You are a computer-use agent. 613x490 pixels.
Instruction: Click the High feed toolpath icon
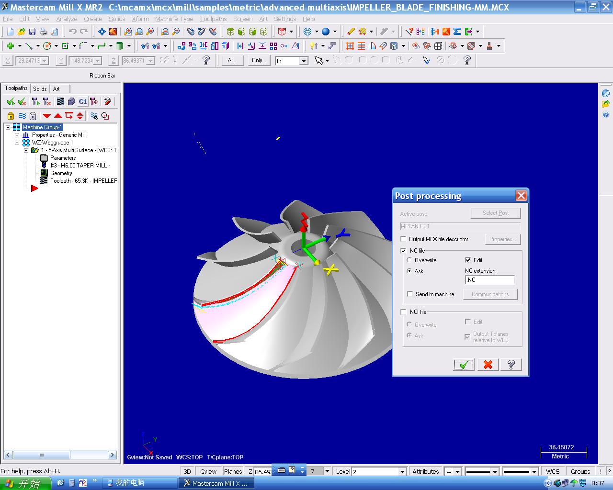click(x=94, y=101)
